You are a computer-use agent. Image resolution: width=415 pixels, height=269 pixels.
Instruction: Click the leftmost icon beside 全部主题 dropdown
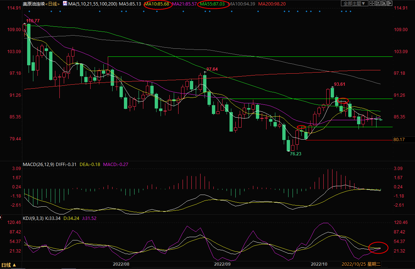point(373,4)
